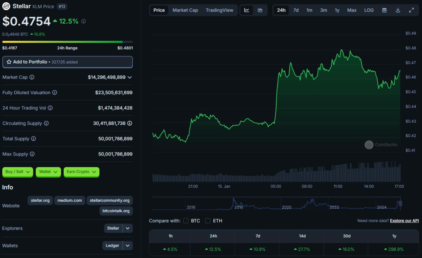
Task: Open the bitcointalk.org link
Action: (x=116, y=211)
